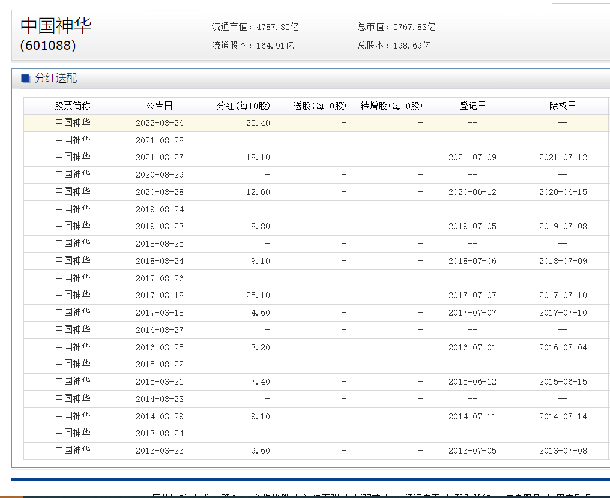The height and width of the screenshot is (498, 610).
Task: Click the 转增股(每10股) column header
Action: tap(391, 106)
